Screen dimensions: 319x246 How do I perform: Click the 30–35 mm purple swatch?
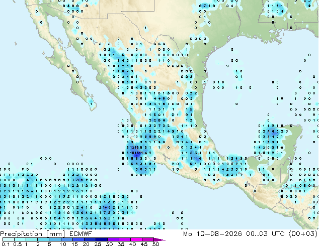coord(113,239)
